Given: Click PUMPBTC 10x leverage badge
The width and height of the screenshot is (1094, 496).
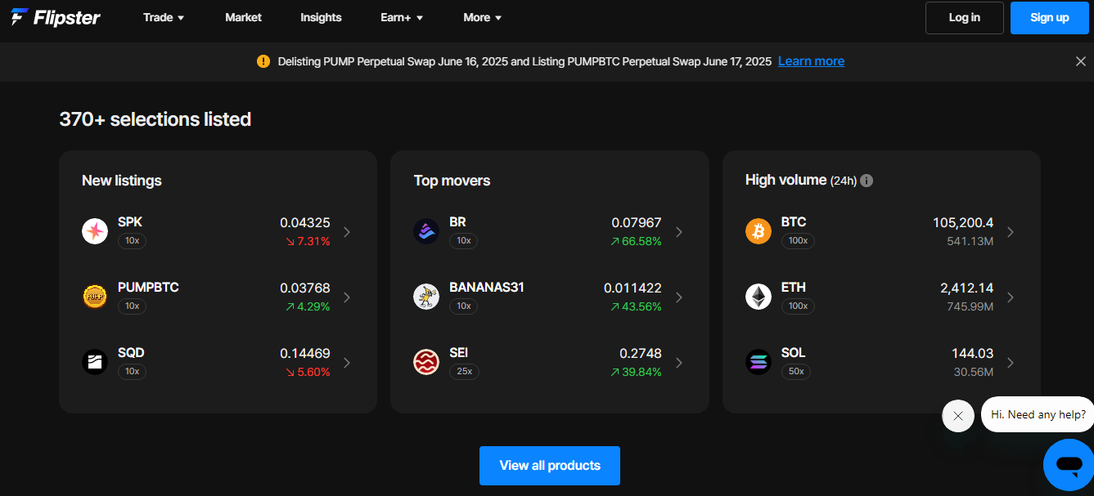Looking at the screenshot, I should point(132,306).
